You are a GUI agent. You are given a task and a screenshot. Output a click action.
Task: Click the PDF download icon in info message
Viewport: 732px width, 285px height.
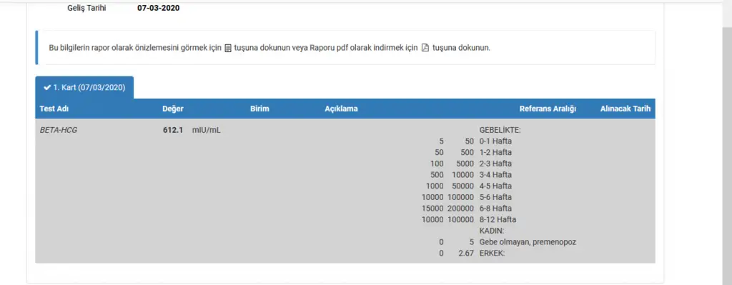click(425, 48)
